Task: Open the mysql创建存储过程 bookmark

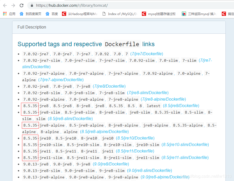Action: [162, 14]
